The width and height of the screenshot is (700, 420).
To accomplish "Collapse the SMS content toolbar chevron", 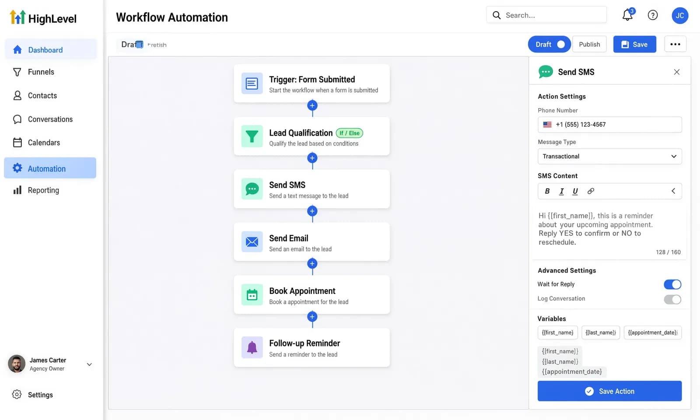I will coord(673,191).
